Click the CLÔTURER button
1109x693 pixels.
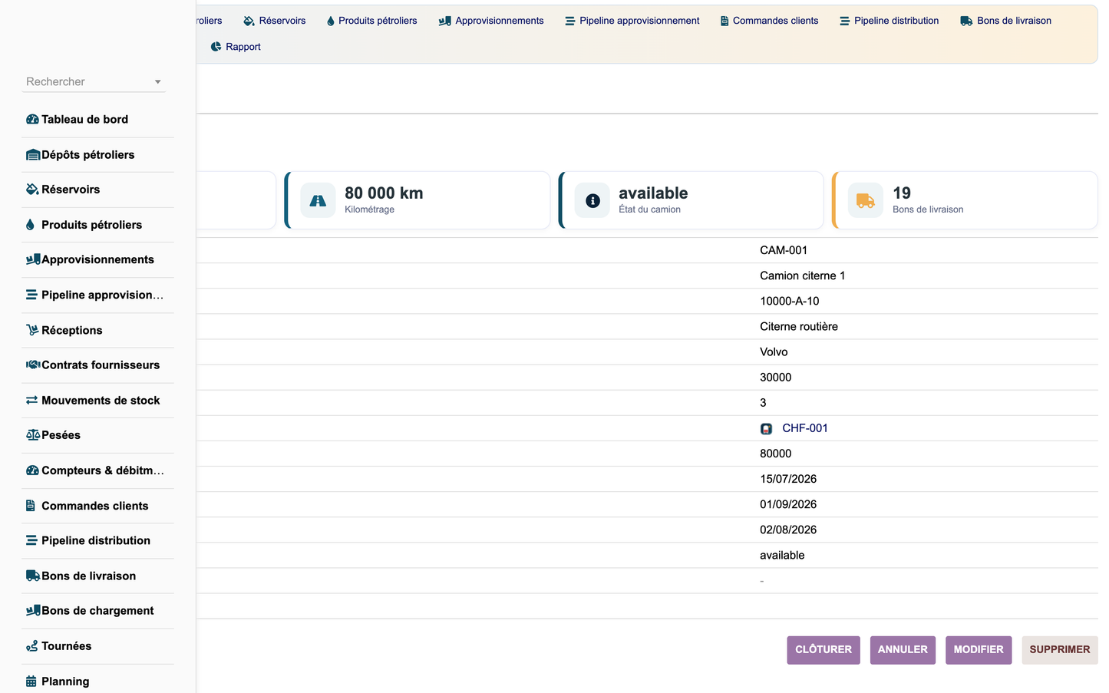(x=823, y=650)
